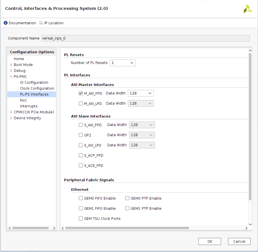Uncheck the M_AXI_FPD checkbox

(81, 93)
